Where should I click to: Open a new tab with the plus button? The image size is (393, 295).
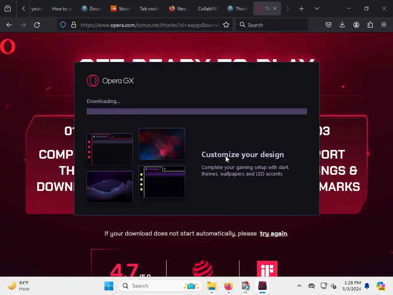tap(302, 9)
